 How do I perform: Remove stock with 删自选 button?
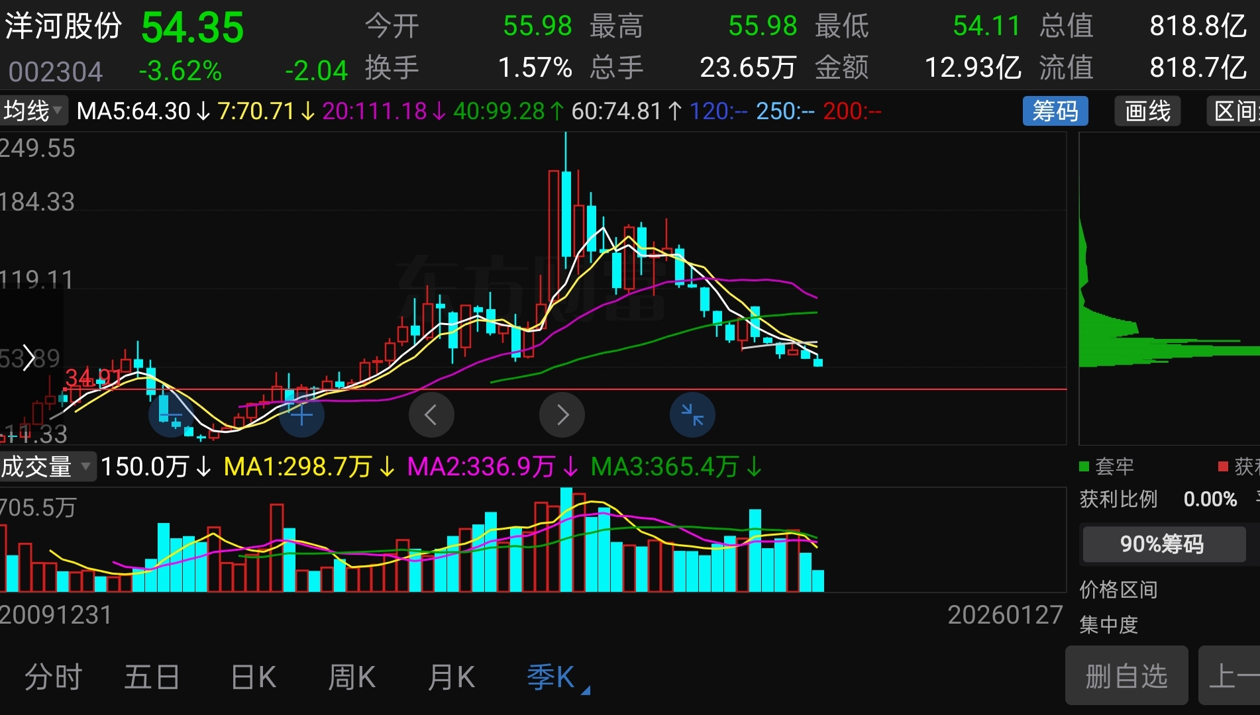[1126, 676]
